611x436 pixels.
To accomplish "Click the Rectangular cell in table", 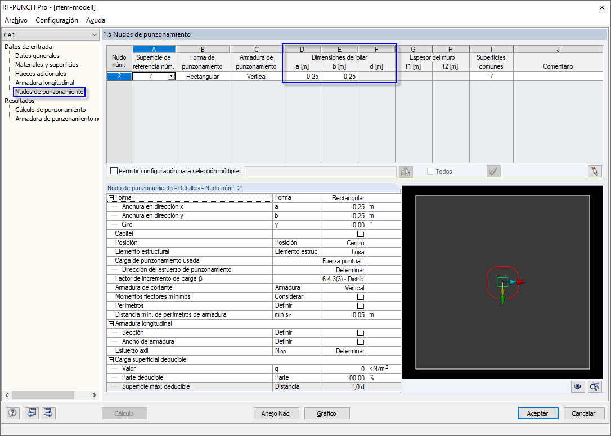I will click(x=203, y=77).
